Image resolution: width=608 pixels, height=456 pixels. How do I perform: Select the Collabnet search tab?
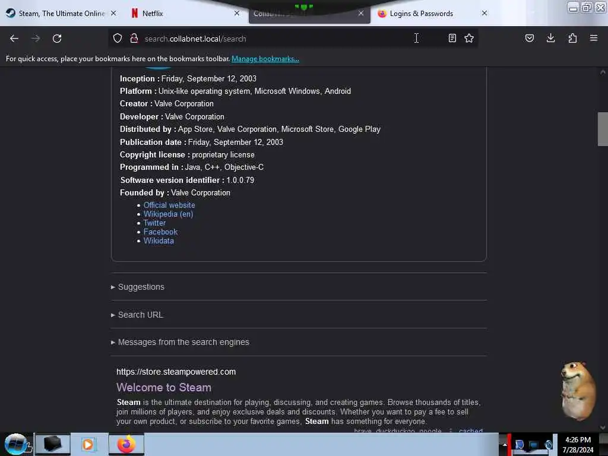click(x=309, y=14)
